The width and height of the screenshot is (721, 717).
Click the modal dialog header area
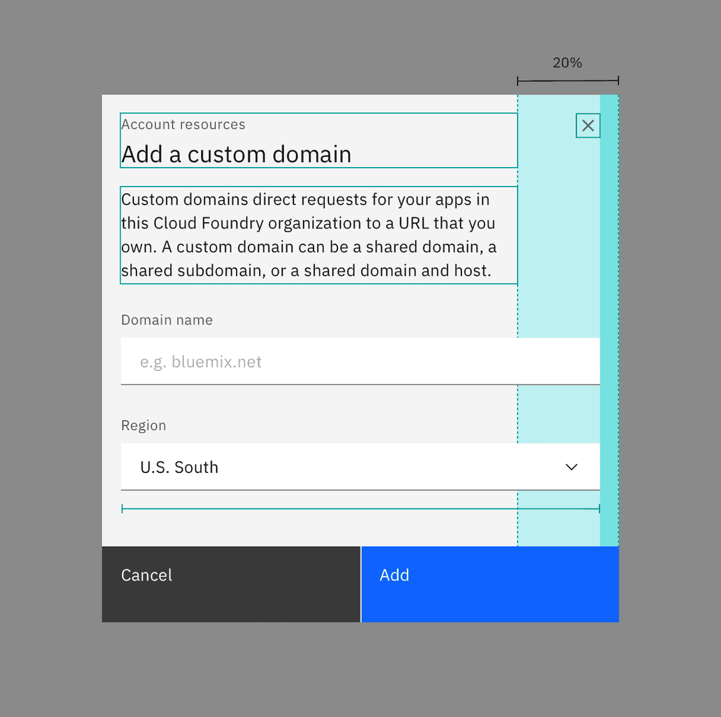(x=319, y=140)
